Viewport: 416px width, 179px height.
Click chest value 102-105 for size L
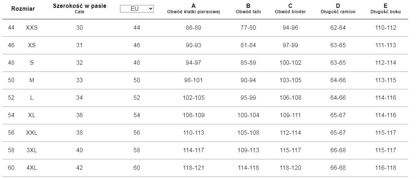click(194, 98)
